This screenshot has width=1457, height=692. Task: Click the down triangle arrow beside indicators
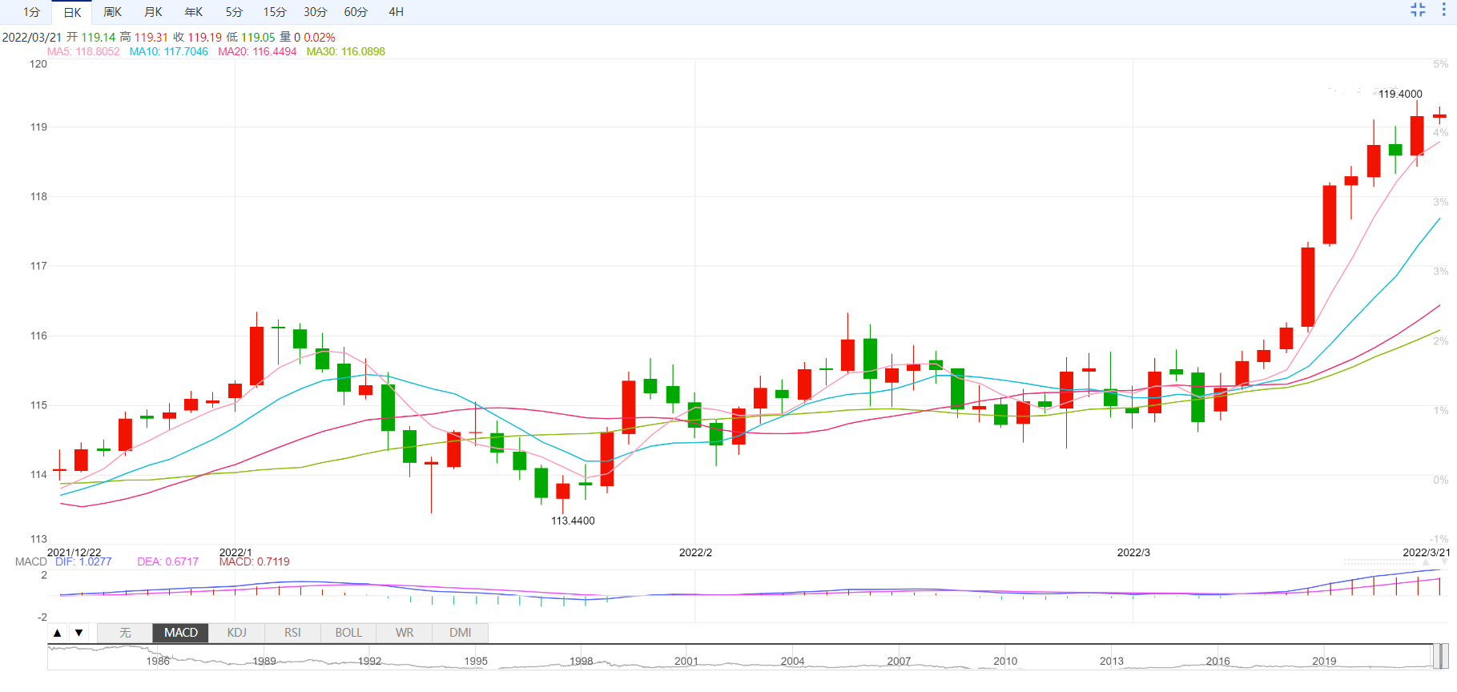click(x=78, y=633)
